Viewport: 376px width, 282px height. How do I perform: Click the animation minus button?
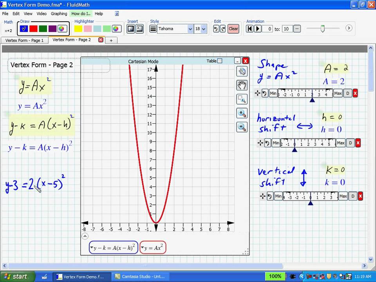(297, 29)
